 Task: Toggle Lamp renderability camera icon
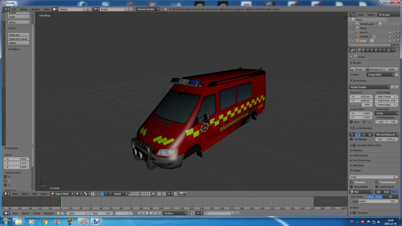398,41
